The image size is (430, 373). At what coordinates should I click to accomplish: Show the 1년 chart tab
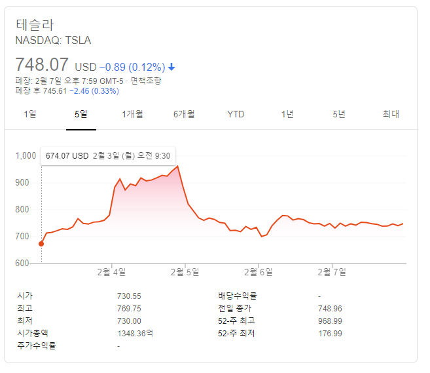(x=287, y=114)
